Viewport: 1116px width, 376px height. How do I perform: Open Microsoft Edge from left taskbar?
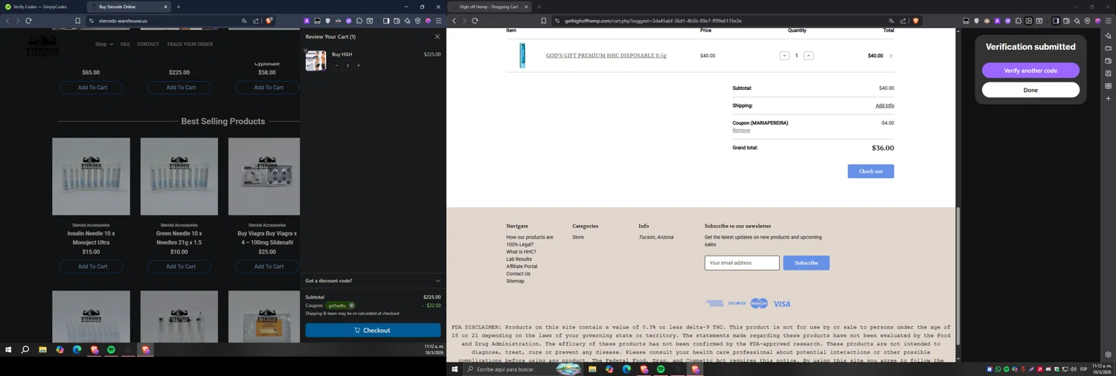pyautogui.click(x=77, y=349)
